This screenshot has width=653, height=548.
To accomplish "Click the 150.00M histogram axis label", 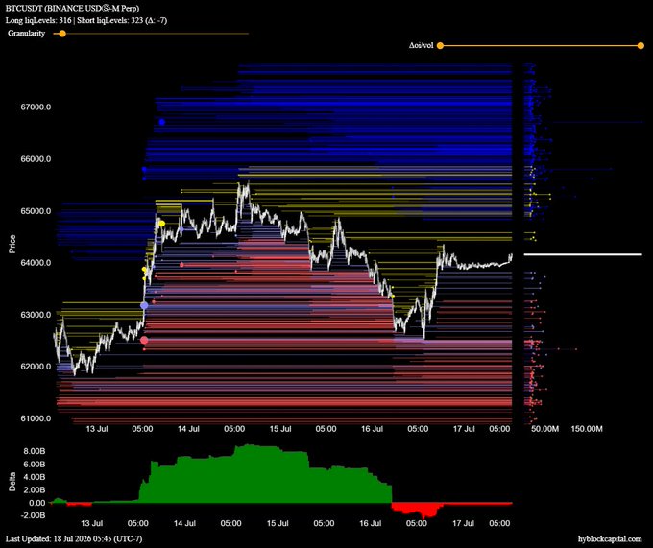I will [587, 429].
